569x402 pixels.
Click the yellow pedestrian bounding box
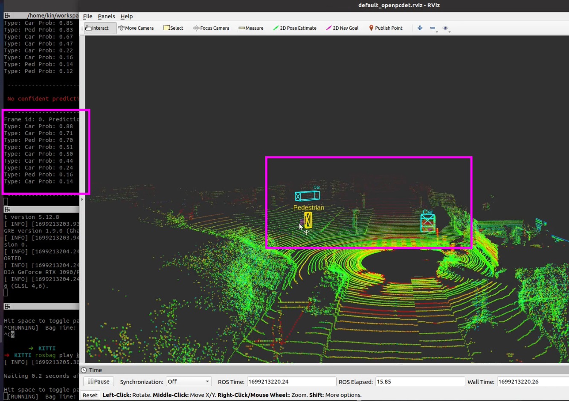(308, 220)
